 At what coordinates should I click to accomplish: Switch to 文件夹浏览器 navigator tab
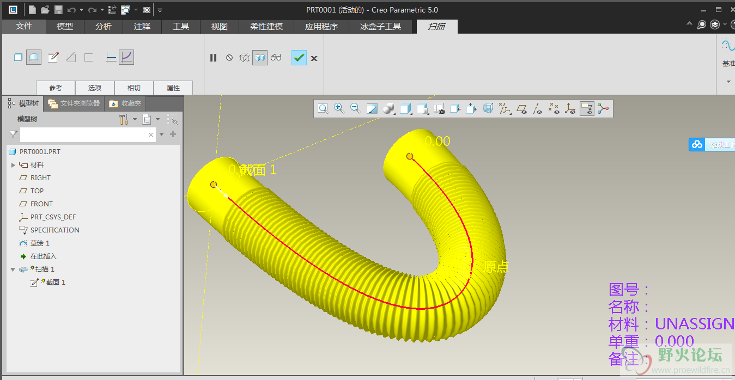[x=74, y=103]
